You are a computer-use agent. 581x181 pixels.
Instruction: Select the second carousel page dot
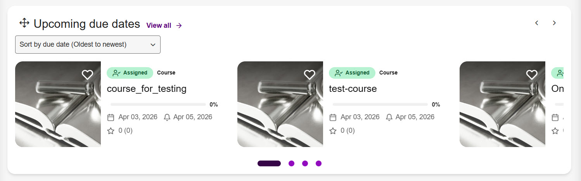pyautogui.click(x=291, y=164)
